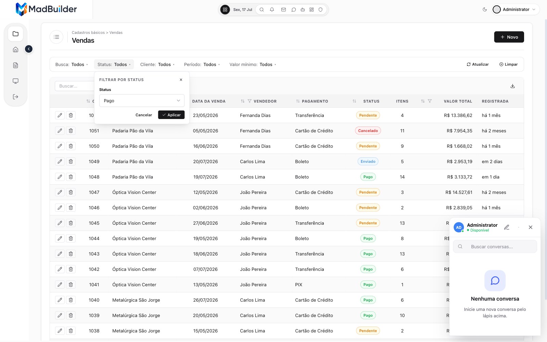Close the Filtrar por Status popup
547x342 pixels.
181,80
